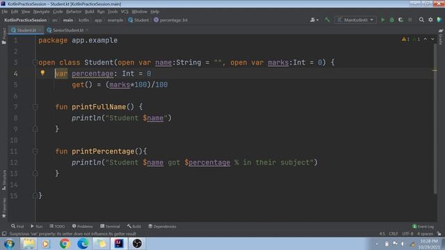Screen dimensions: 445x250
Task: Open the Refactor menu
Action: (x=74, y=12)
